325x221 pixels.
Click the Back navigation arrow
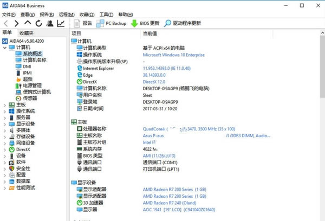pyautogui.click(x=6, y=24)
